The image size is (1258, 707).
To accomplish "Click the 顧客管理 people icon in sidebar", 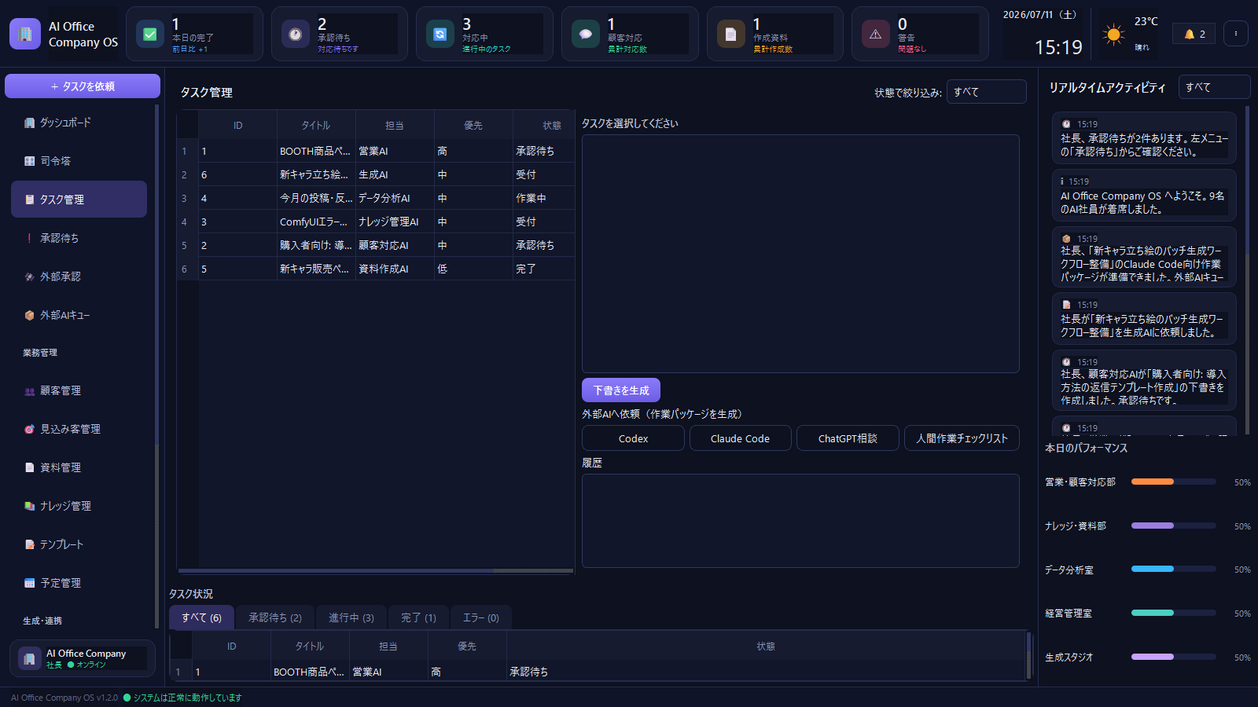I will point(29,390).
